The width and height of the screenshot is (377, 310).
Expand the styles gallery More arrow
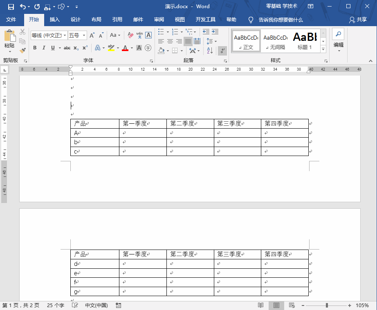point(323,49)
